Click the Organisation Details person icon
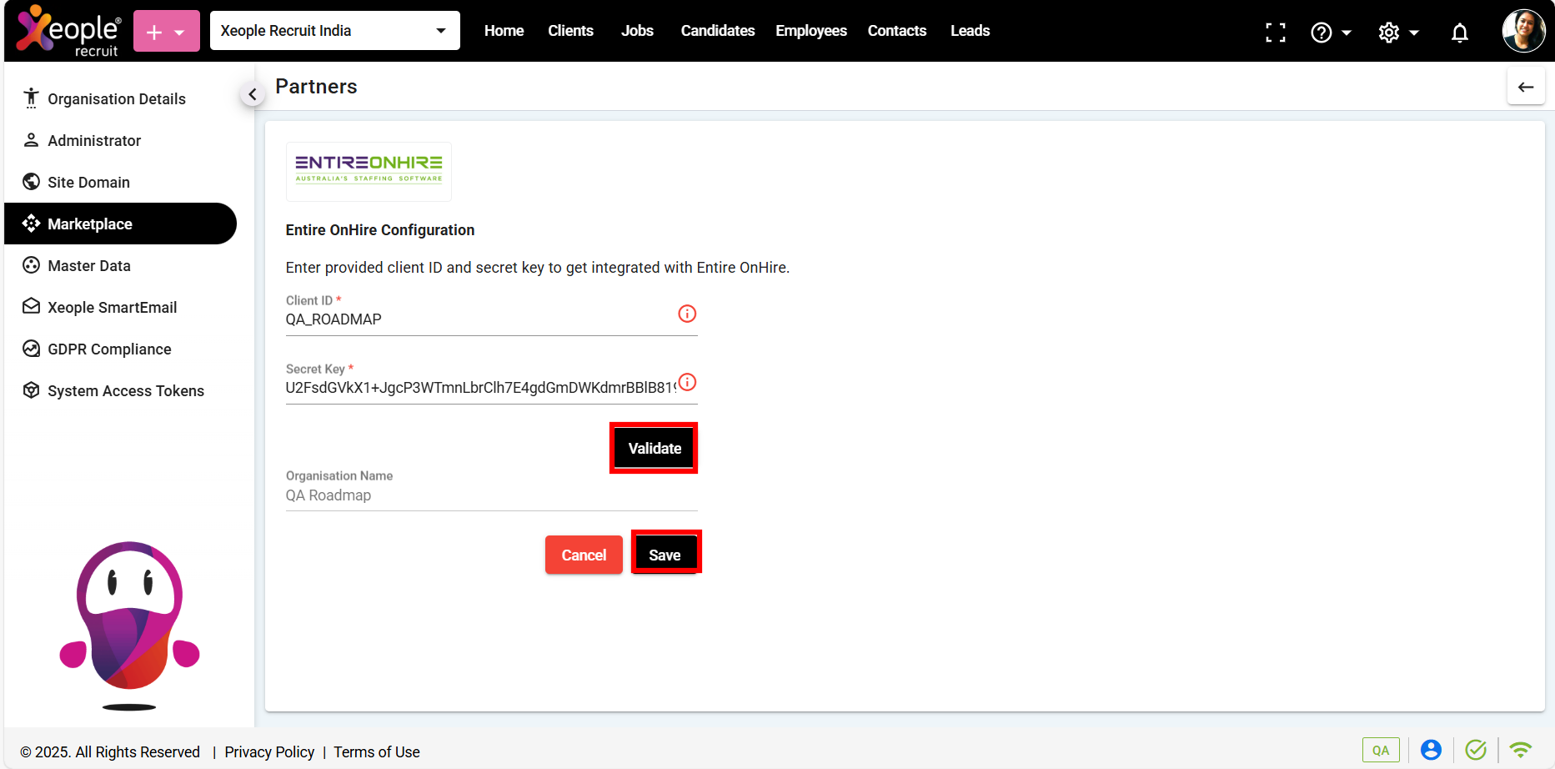Image resolution: width=1555 pixels, height=769 pixels. point(31,98)
